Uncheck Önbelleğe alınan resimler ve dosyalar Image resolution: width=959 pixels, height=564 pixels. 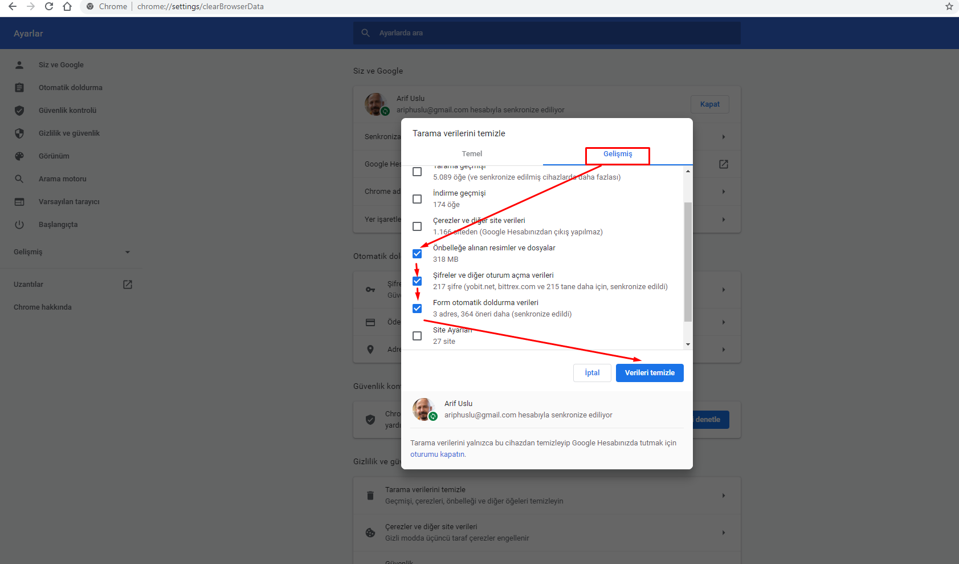(417, 254)
